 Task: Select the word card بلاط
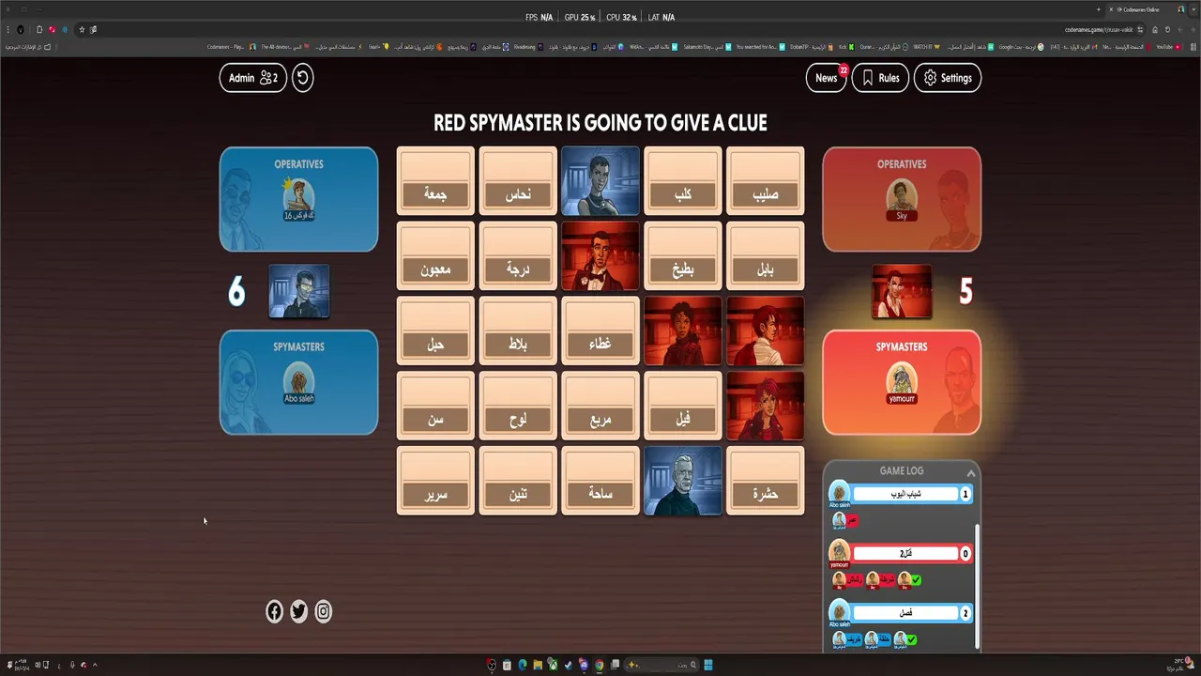point(518,331)
